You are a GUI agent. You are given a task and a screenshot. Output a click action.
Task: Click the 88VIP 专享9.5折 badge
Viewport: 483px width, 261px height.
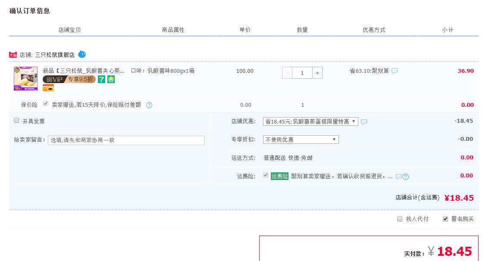(x=69, y=79)
